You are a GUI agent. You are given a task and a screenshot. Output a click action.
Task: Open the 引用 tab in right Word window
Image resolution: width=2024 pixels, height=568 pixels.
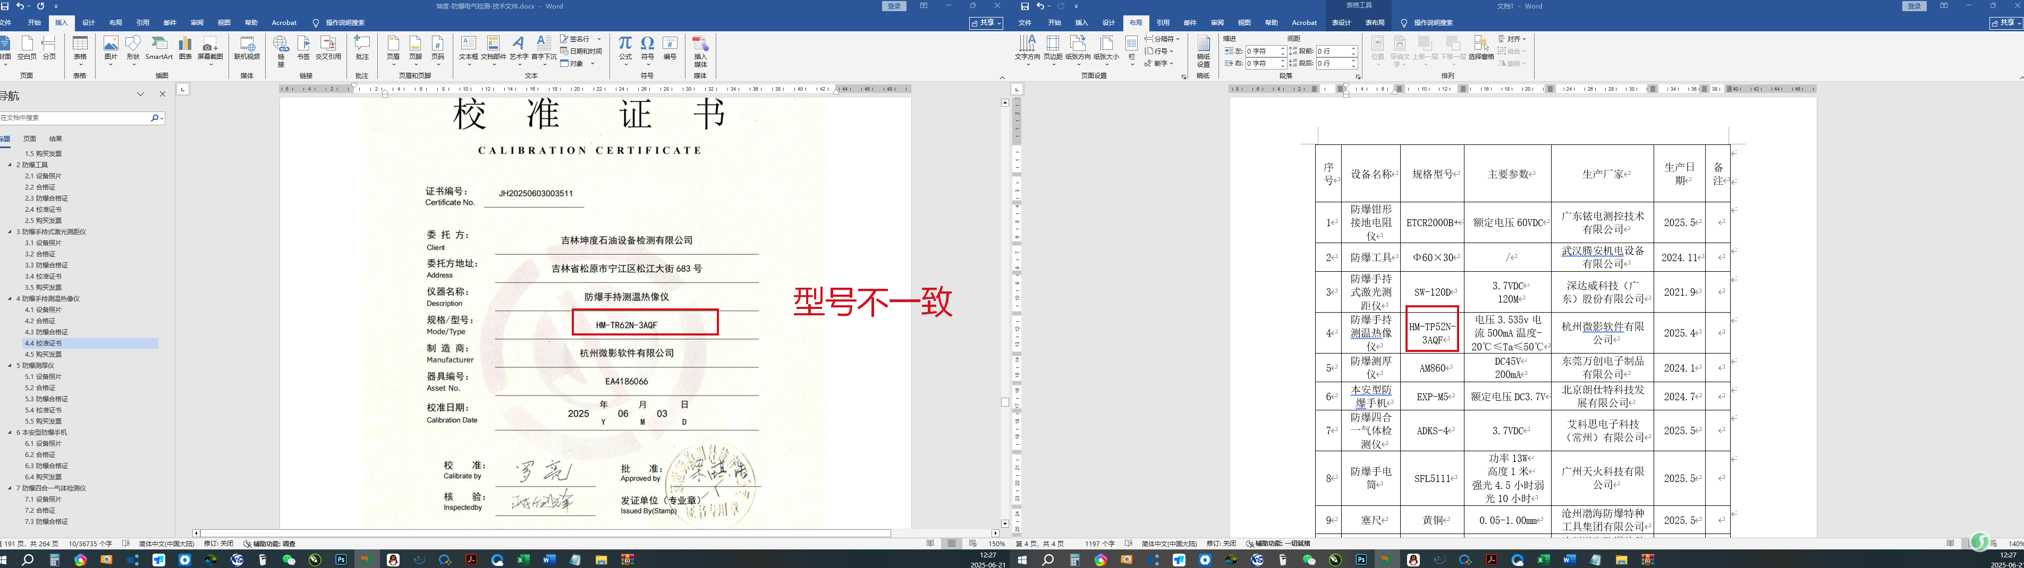tap(1163, 23)
